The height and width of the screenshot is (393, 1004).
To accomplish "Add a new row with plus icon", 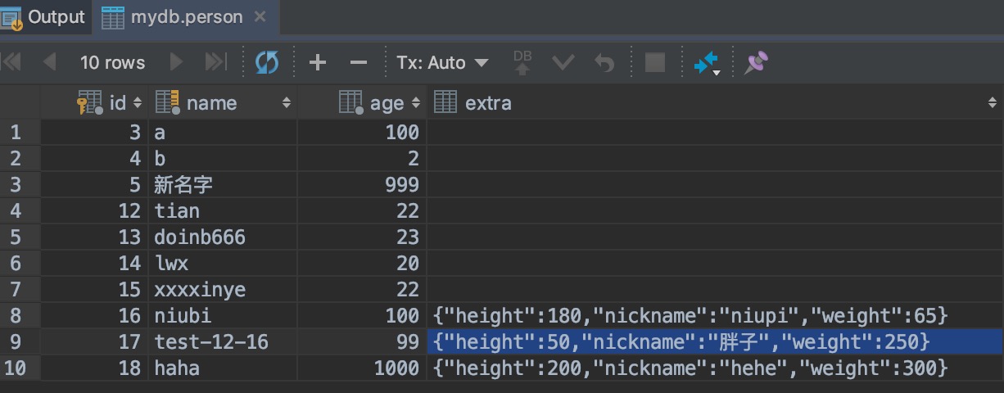I will [x=318, y=62].
